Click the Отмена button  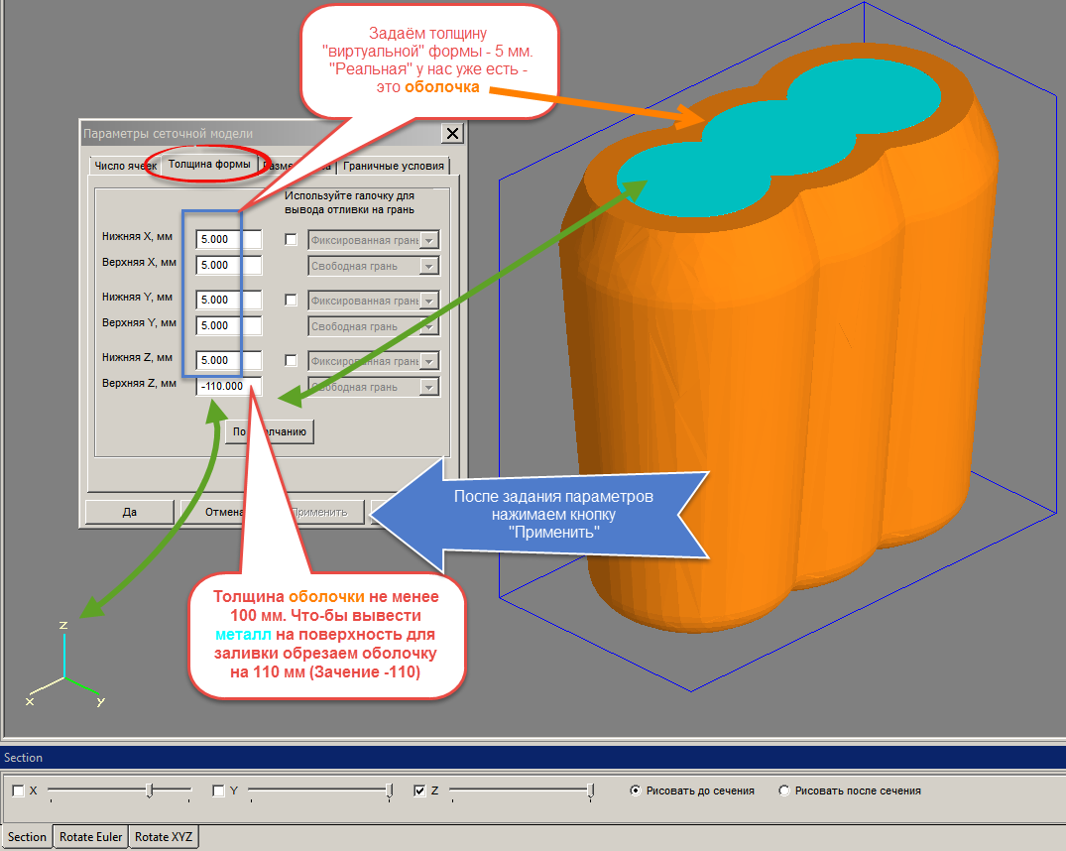click(x=224, y=512)
